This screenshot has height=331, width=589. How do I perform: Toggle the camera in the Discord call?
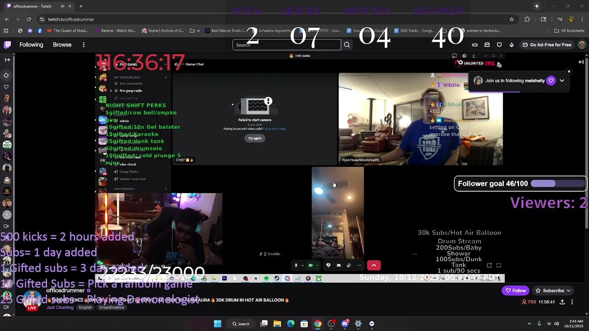pos(311,265)
